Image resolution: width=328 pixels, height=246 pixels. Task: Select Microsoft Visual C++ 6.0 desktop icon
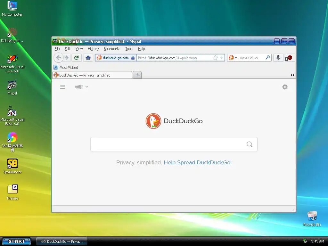click(x=12, y=64)
